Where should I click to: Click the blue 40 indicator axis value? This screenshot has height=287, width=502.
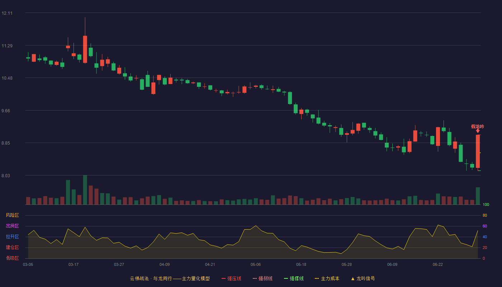tap(485, 237)
